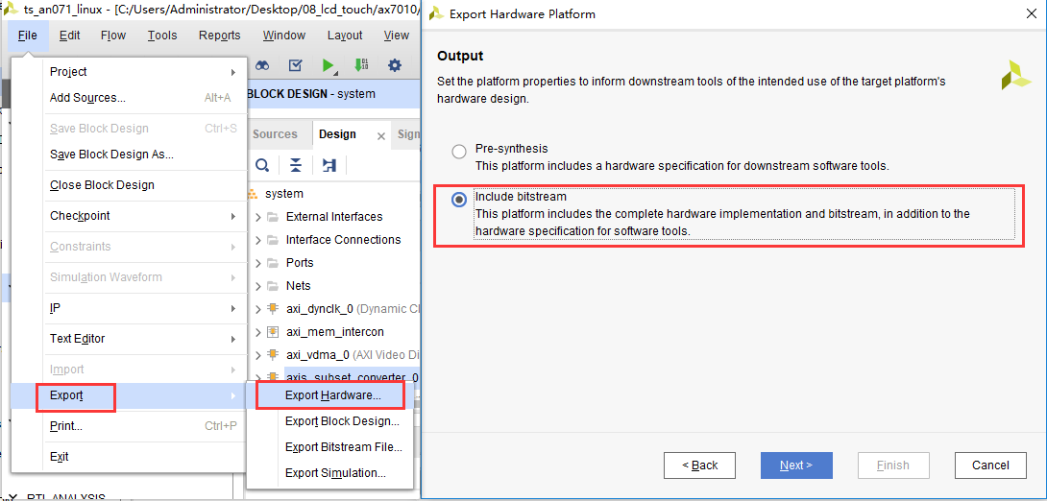1047x501 pixels.
Task: Click the axi_vdma_0 IP block icon
Action: point(273,354)
